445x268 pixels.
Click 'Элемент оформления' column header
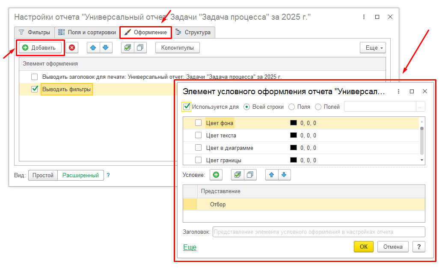(202, 64)
